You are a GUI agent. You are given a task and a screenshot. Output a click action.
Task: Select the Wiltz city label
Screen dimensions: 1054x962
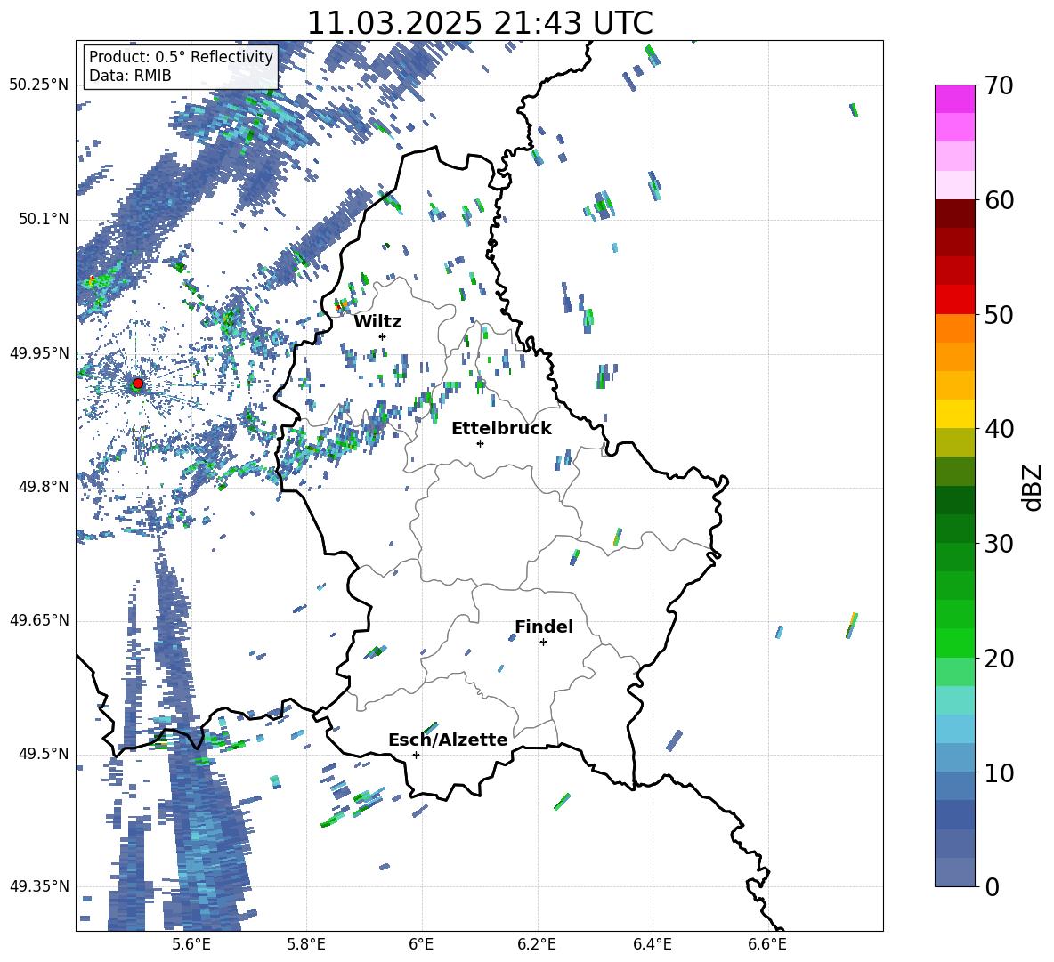pos(377,322)
